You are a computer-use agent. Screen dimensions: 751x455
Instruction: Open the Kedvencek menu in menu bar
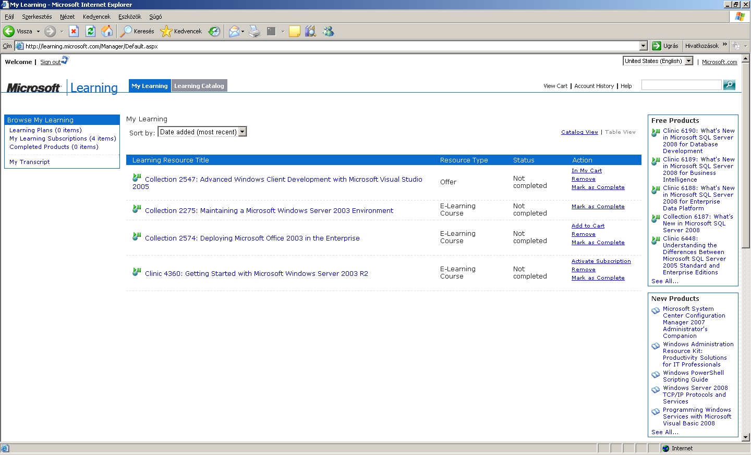click(x=96, y=17)
